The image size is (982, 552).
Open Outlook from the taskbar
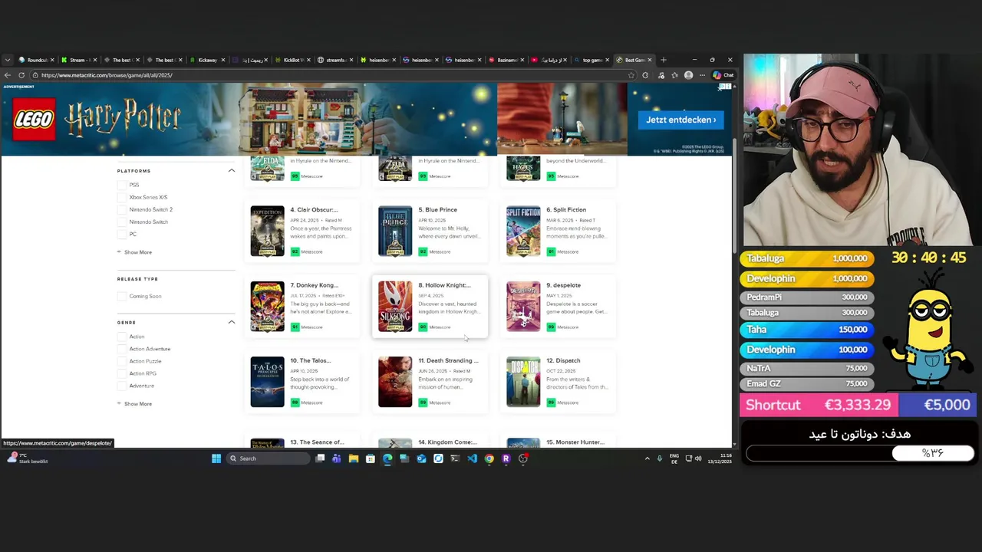coord(421,458)
